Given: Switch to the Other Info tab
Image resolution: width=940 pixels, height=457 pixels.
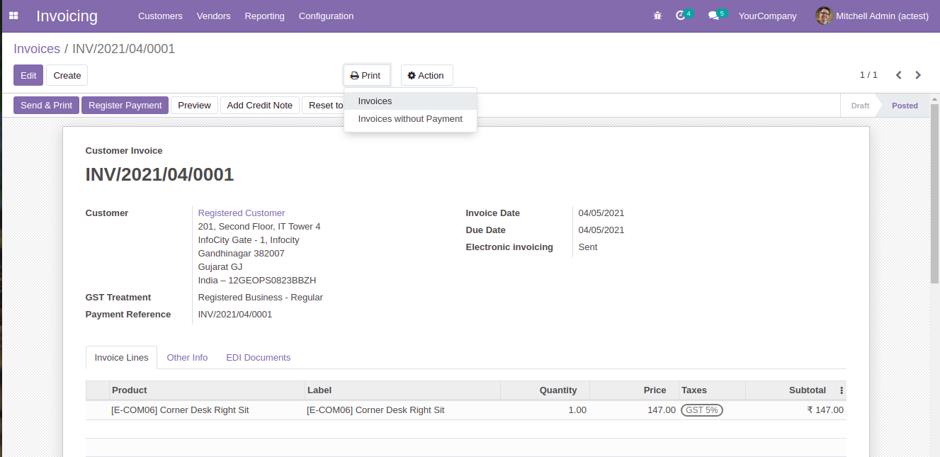Looking at the screenshot, I should pyautogui.click(x=187, y=358).
